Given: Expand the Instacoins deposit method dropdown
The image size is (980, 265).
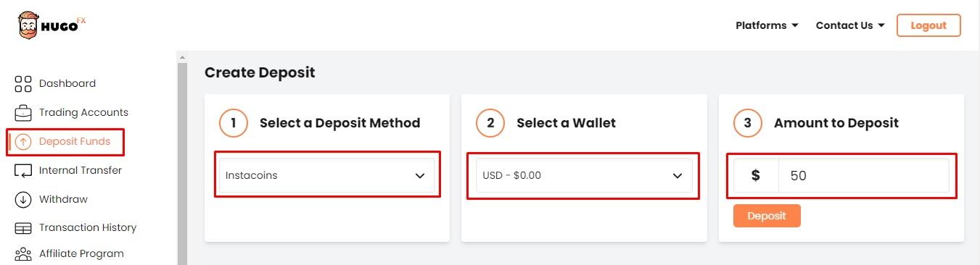Looking at the screenshot, I should click(327, 175).
